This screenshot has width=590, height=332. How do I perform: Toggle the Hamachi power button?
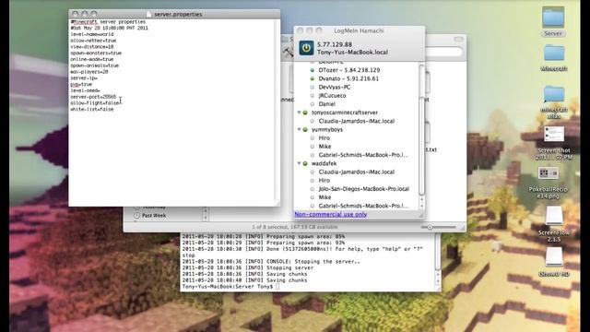(306, 48)
